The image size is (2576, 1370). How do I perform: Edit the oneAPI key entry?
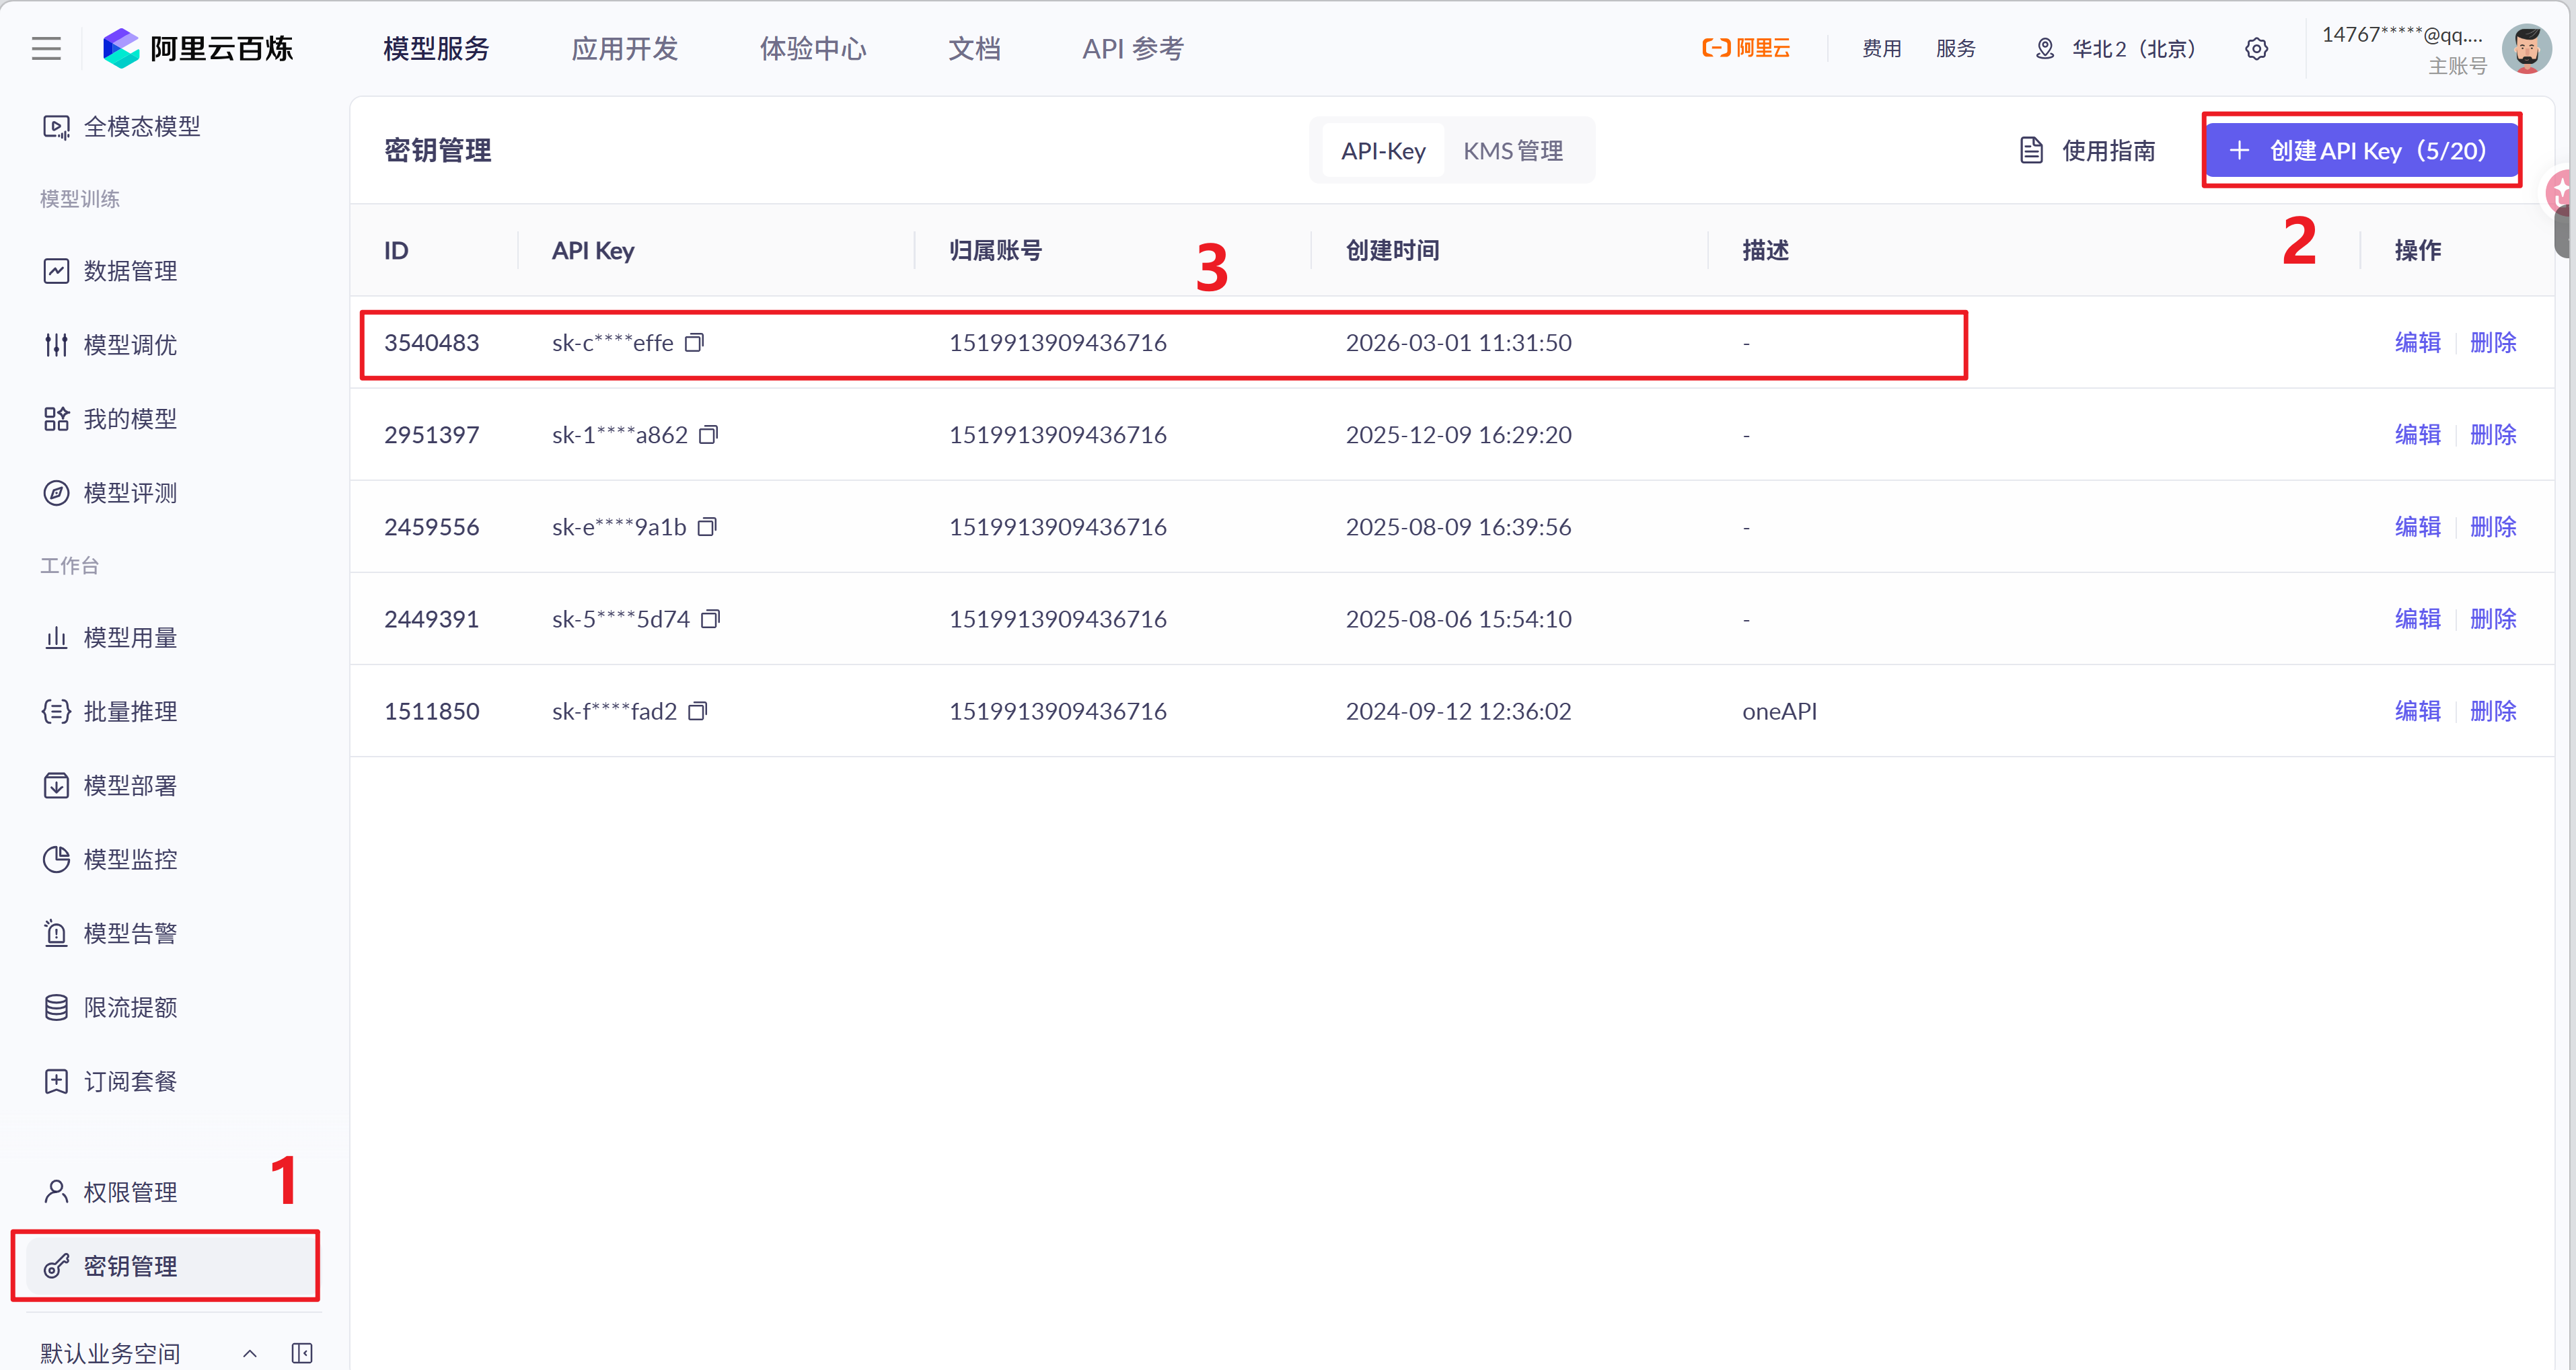(2417, 711)
